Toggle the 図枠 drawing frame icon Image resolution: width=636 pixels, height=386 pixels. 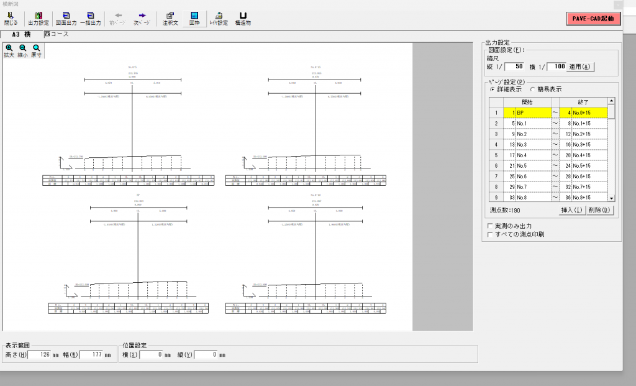point(194,19)
